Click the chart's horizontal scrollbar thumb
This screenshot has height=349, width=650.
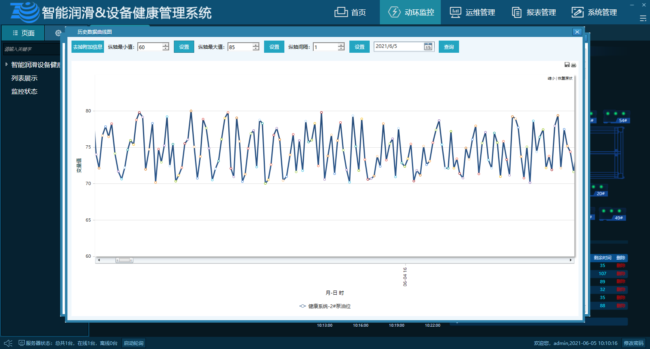(x=124, y=260)
